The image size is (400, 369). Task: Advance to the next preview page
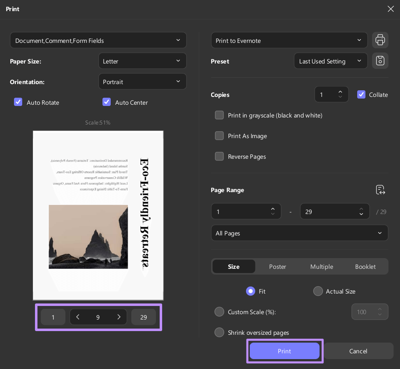119,317
